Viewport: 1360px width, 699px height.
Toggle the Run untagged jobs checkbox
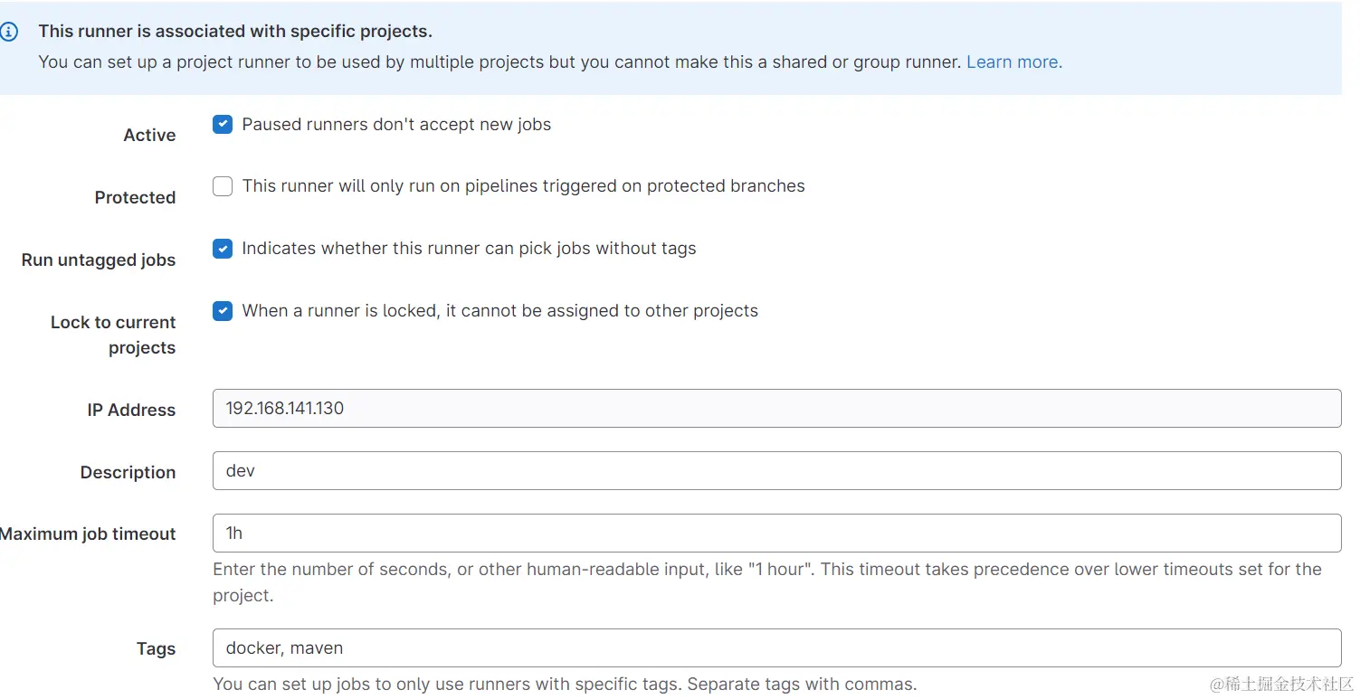point(223,249)
